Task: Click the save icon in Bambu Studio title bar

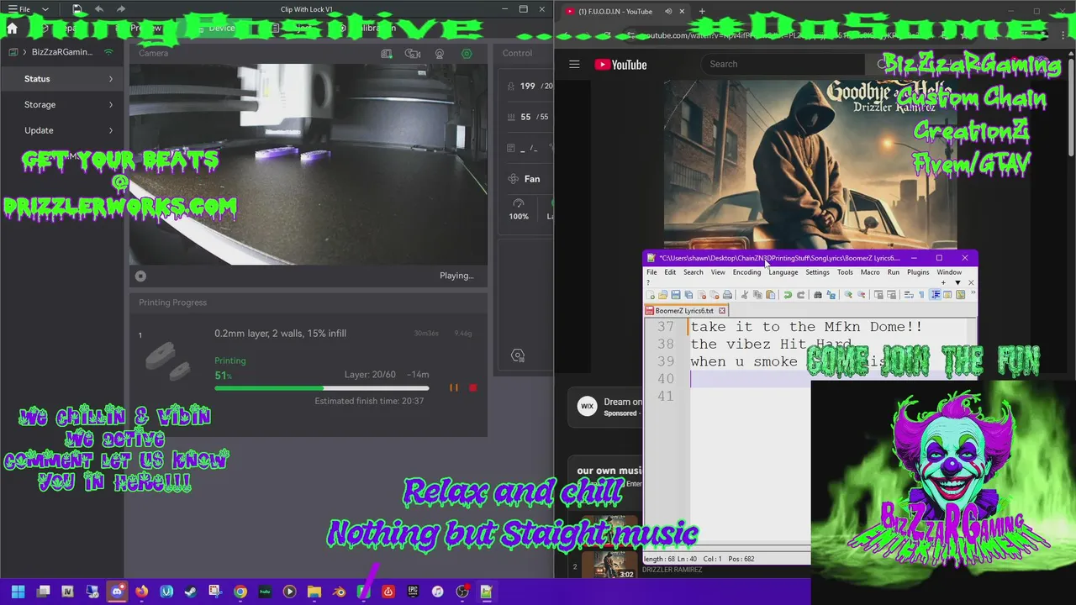Action: pyautogui.click(x=77, y=9)
